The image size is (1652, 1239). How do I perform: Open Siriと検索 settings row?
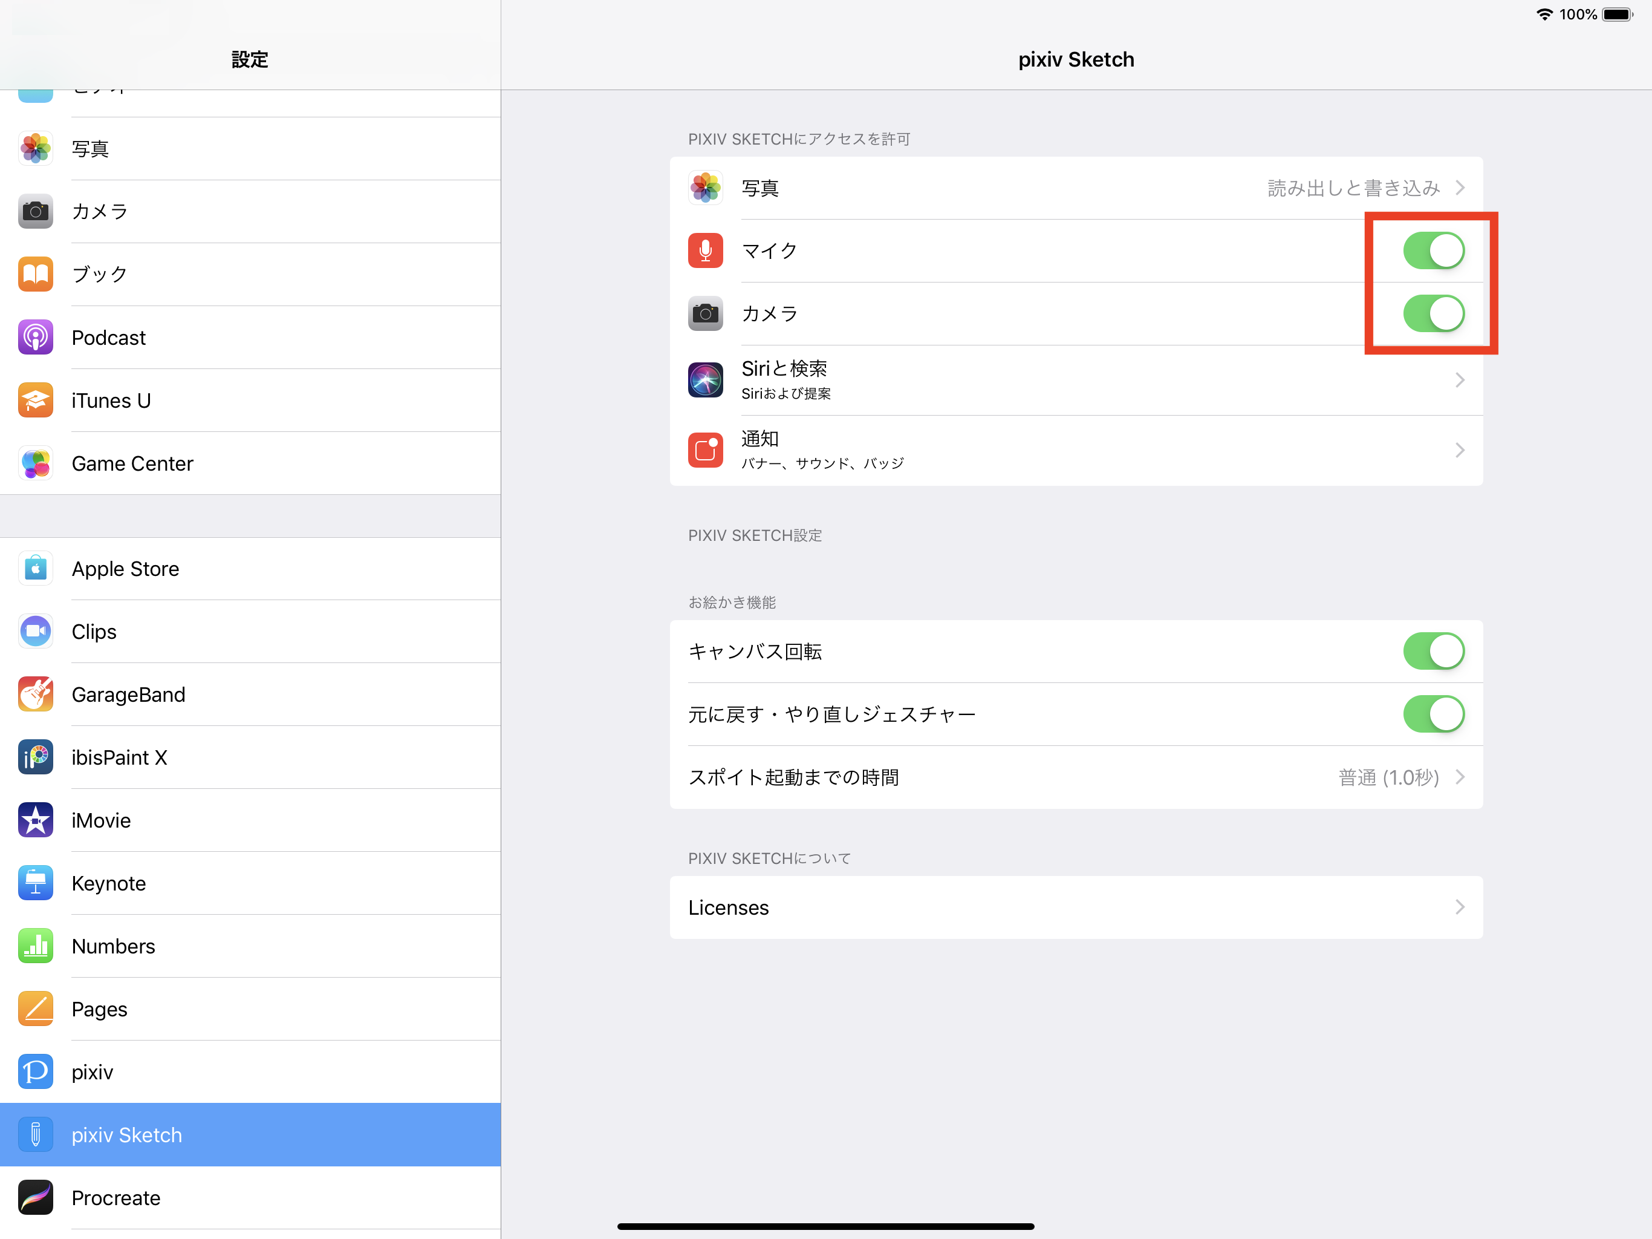point(1076,379)
